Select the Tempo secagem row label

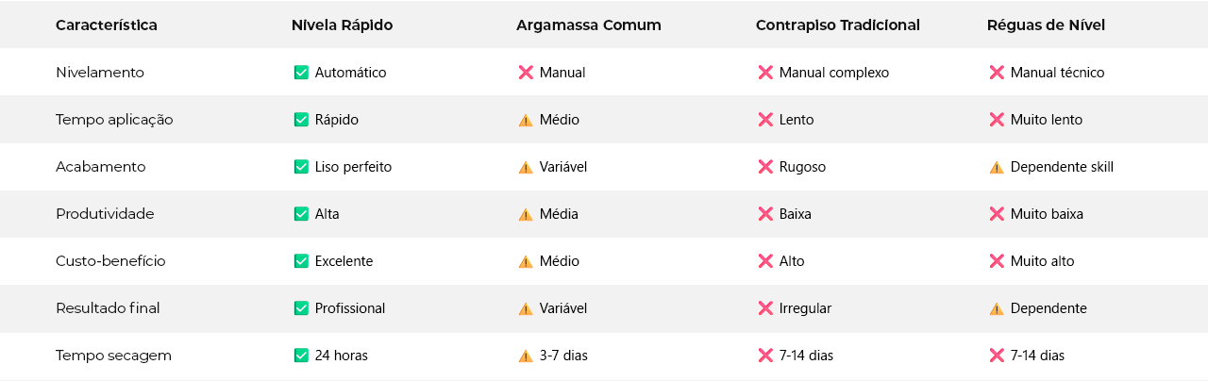coord(113,356)
